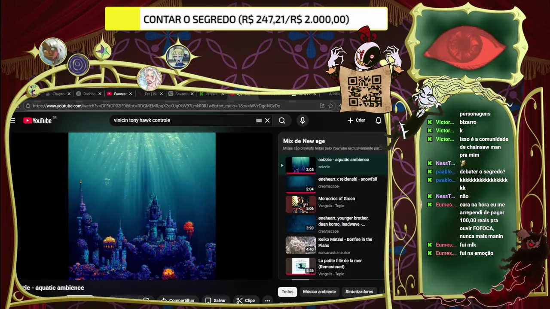Viewport: 550px width, 309px height.
Task: Close the Dashboard browser tab
Action: click(x=100, y=94)
